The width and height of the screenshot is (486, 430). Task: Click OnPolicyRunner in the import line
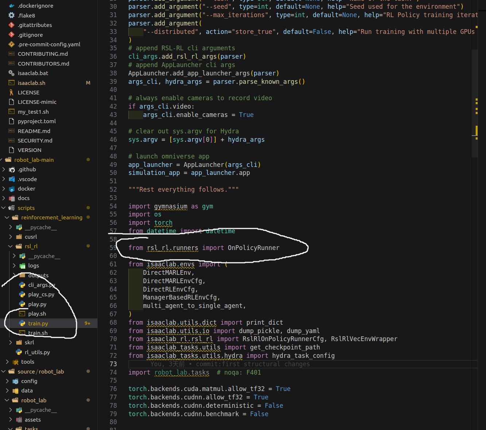pyautogui.click(x=253, y=248)
